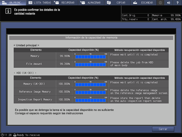Click 'Información de la capacidad de memoria' title
182x137 pixels.
click(x=91, y=38)
